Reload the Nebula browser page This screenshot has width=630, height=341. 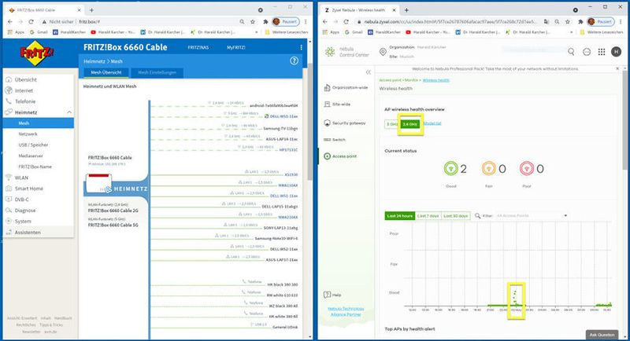pos(346,22)
